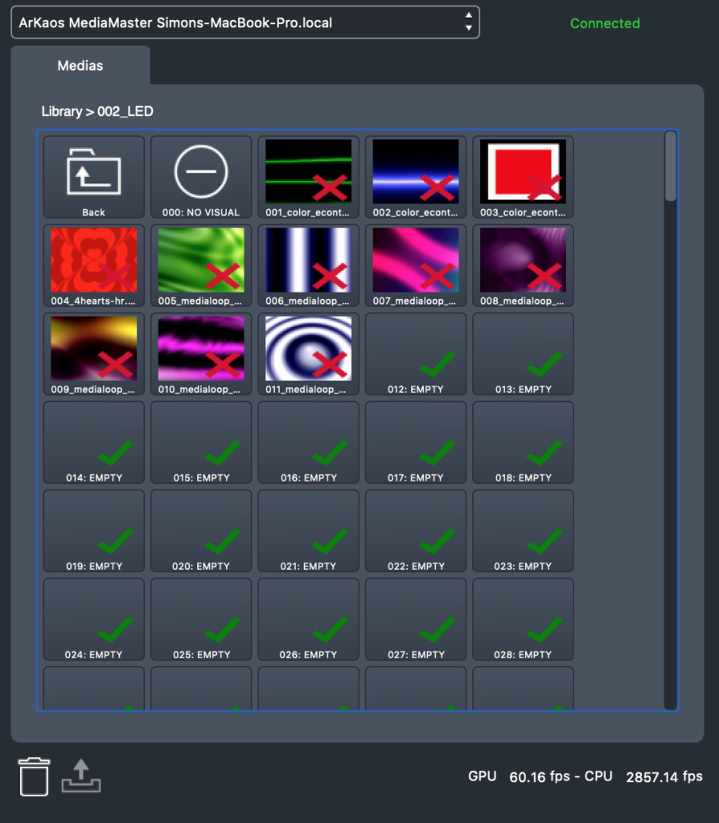Click the 027: EMPTY slot

tap(416, 620)
